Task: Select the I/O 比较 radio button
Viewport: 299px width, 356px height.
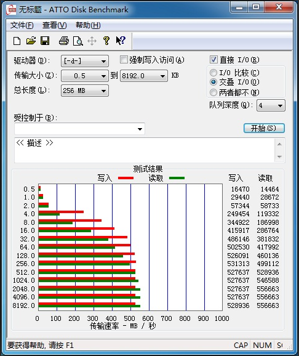Action: (x=213, y=73)
